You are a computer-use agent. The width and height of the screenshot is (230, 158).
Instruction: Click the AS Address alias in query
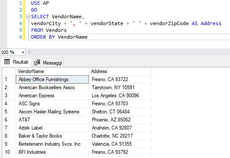[206, 23]
